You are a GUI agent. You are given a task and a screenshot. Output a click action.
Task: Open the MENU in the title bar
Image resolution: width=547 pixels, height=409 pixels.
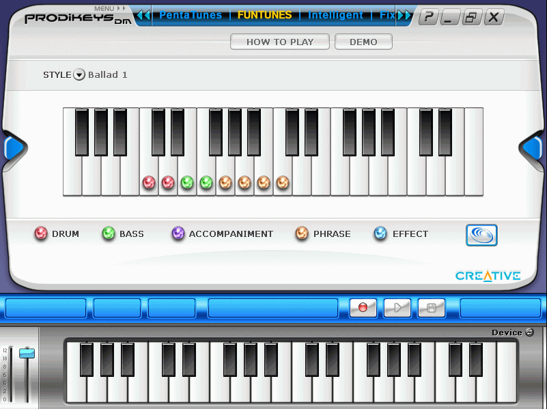109,8
